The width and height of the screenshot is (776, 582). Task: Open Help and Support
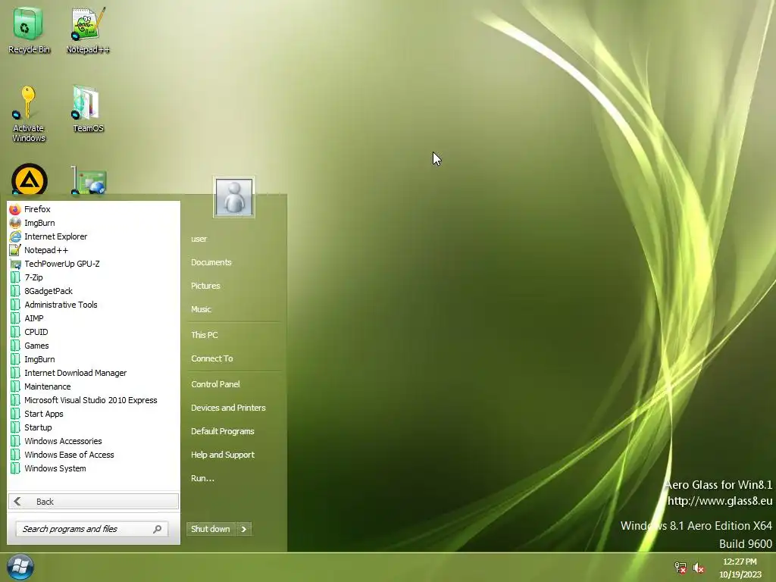click(x=223, y=455)
